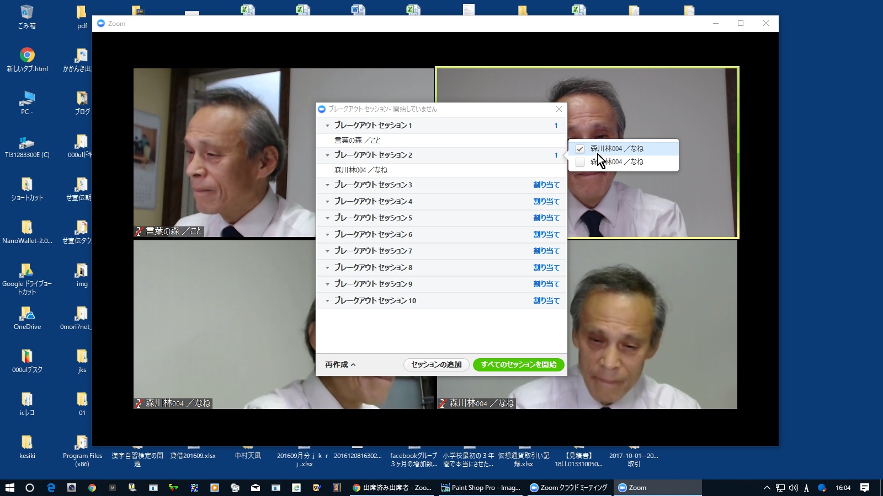Viewport: 883px width, 496px height.
Task: Open the PC desktop icon
Action: click(27, 103)
